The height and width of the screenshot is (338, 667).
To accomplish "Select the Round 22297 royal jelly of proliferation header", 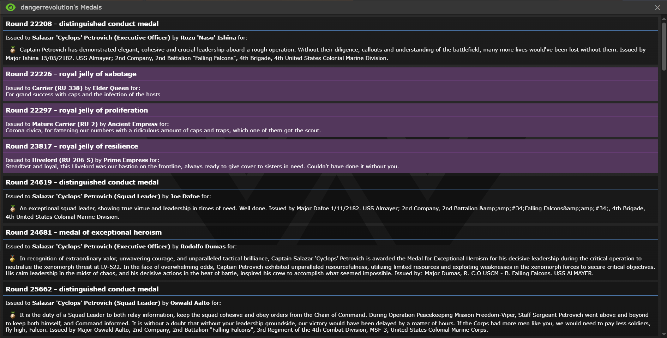I will [x=77, y=110].
